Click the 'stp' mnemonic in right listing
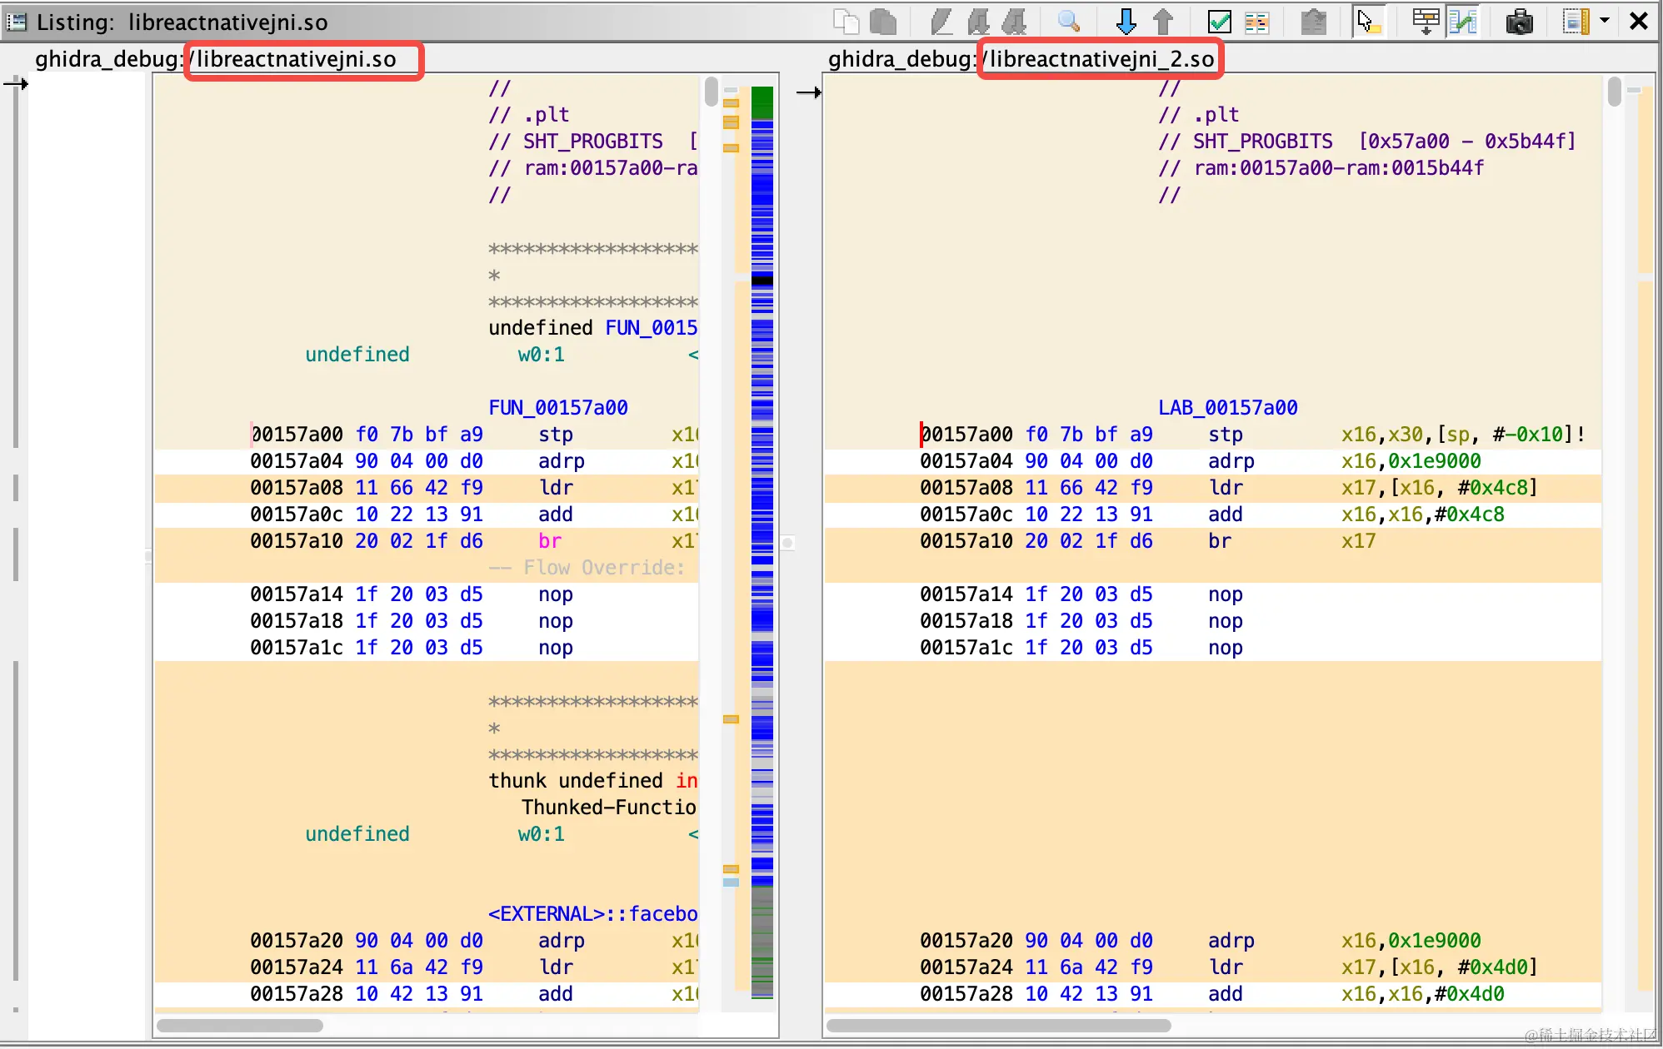Viewport: 1663px width, 1049px height. pyautogui.click(x=1226, y=435)
